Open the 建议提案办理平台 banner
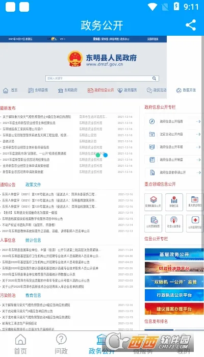Image resolution: width=204 pixels, height=357 pixels. [174, 309]
